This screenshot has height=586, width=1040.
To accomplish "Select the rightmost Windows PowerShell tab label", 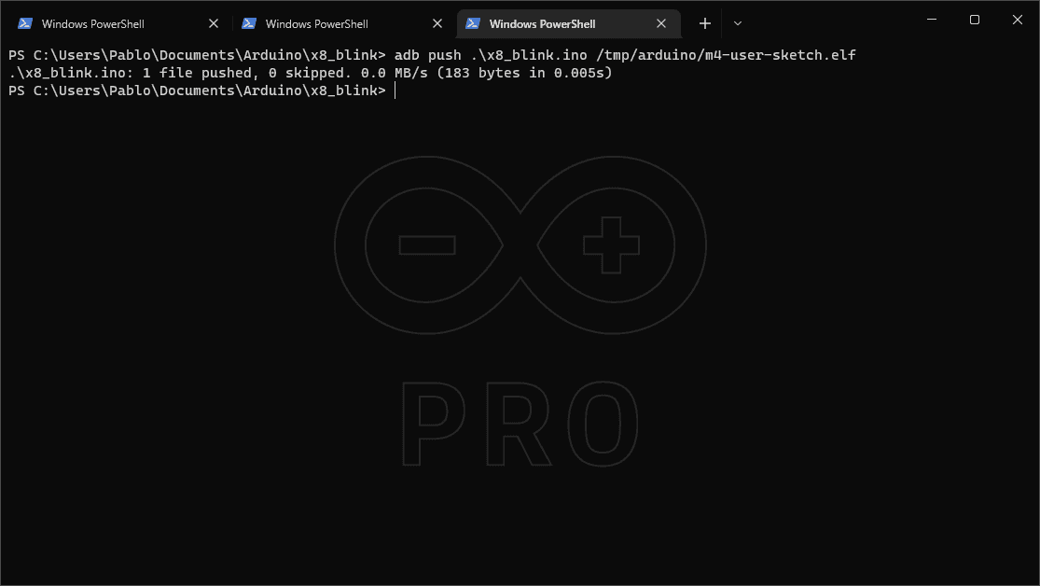I will click(542, 23).
